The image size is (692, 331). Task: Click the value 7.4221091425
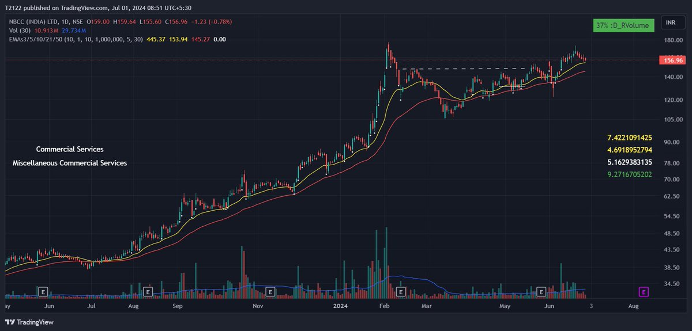630,138
